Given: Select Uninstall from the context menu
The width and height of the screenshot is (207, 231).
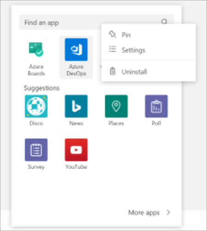Looking at the screenshot, I should tap(149, 72).
